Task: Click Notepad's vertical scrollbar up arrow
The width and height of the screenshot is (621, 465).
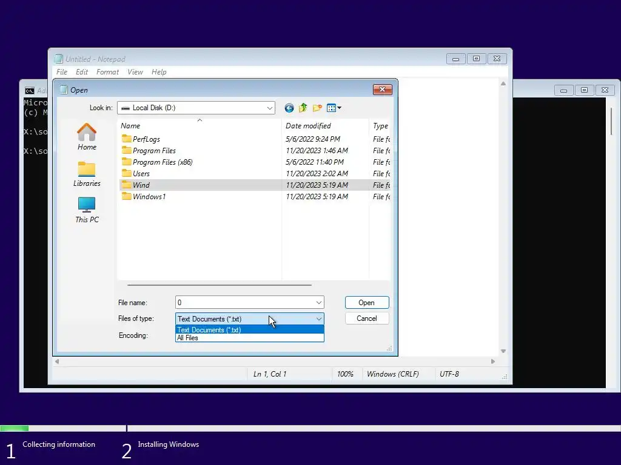Action: coord(503,84)
